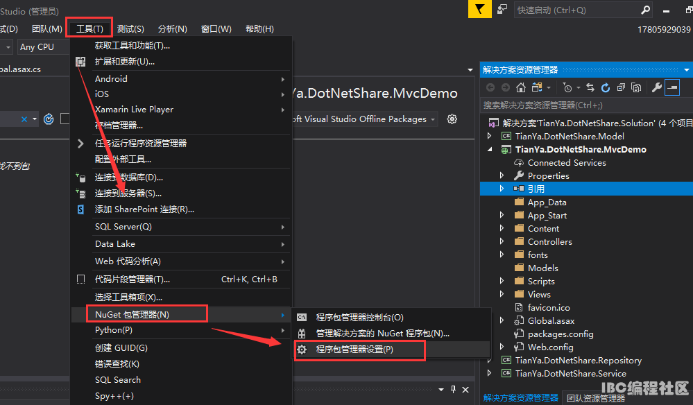The image size is (693, 405).
Task: Toggle Preview Selected Items button
Action: (671, 87)
